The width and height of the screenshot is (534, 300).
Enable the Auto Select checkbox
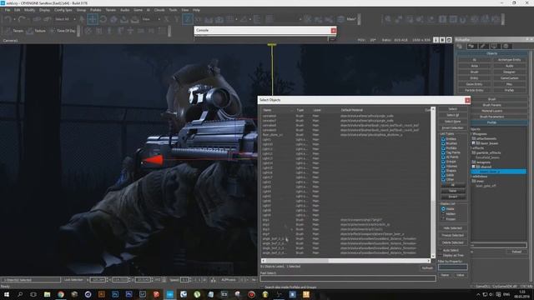[x=441, y=250]
